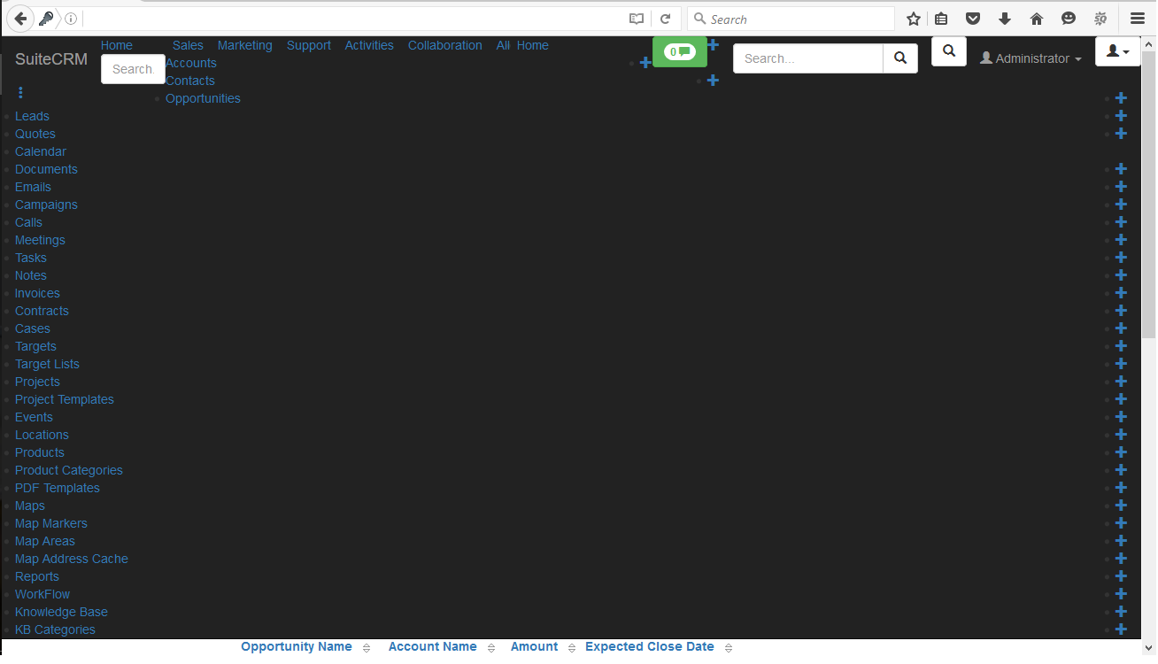Toggle sort arrows next to Expected Close Date
The image size is (1158, 664).
pyautogui.click(x=729, y=648)
